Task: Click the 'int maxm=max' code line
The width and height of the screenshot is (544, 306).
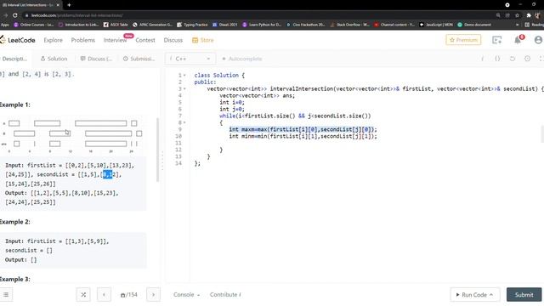Action: pos(303,129)
